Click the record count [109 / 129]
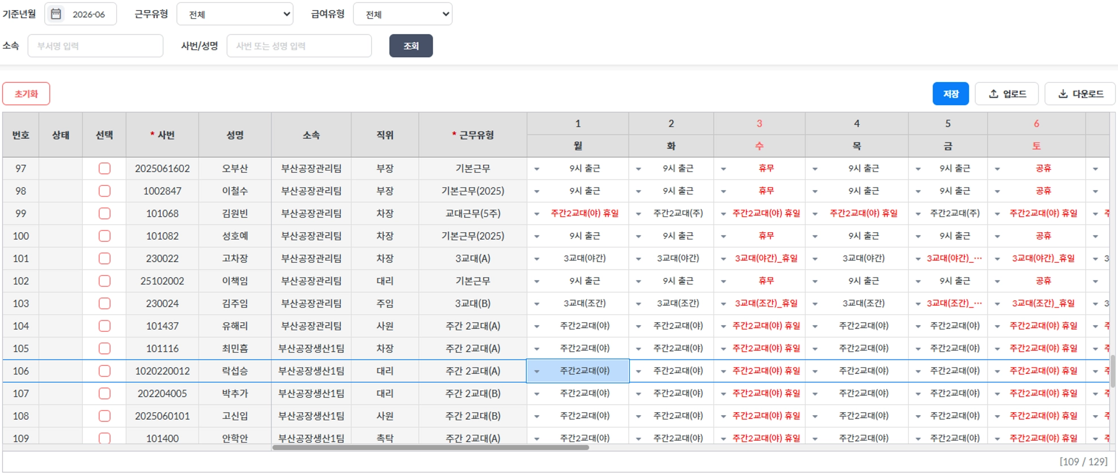This screenshot has height=474, width=1118. 1083,462
